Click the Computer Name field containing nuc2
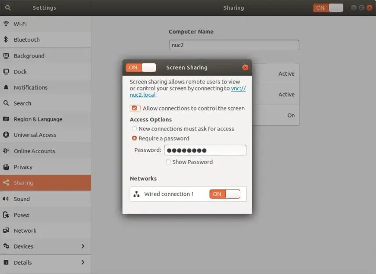The height and width of the screenshot is (274, 376). tap(234, 45)
